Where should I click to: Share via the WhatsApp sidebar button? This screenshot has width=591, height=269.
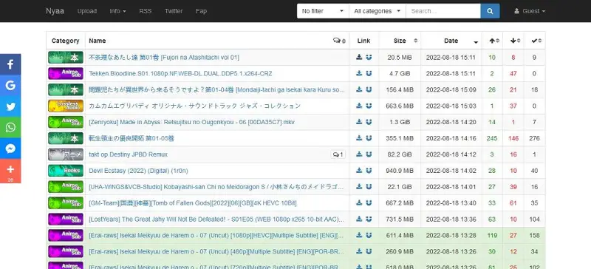[x=10, y=128]
